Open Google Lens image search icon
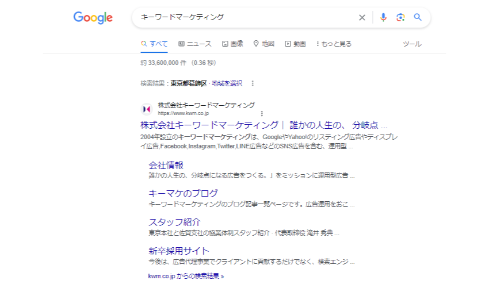489x284 pixels. pyautogui.click(x=400, y=17)
